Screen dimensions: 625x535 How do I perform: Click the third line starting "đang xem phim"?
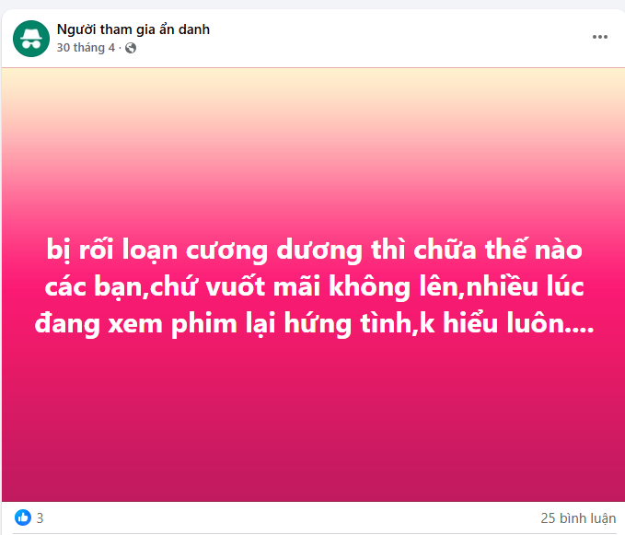click(315, 324)
